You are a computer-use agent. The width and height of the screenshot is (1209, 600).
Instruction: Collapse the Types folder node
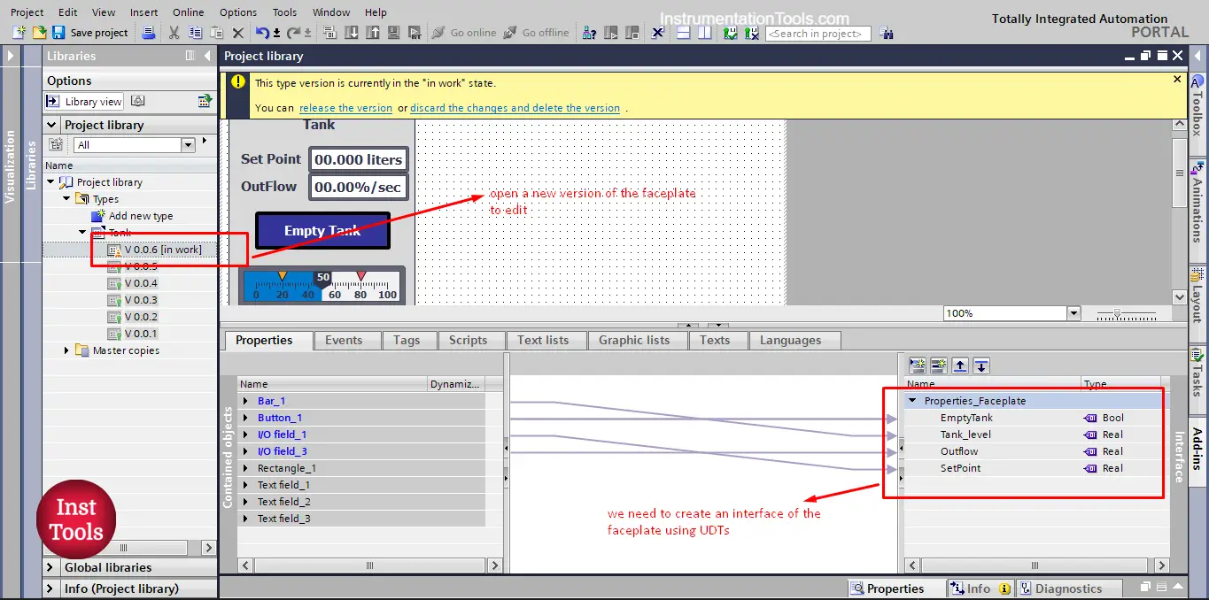[x=66, y=199]
